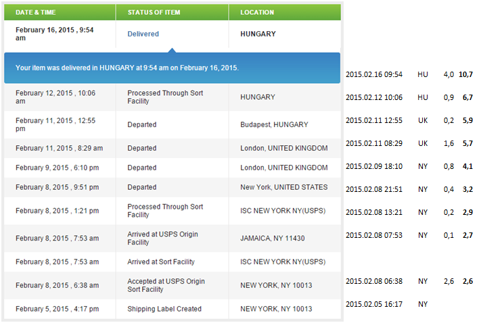Click the pointer arrow above the blue banner
This screenshot has height=323, width=481.
172,50
